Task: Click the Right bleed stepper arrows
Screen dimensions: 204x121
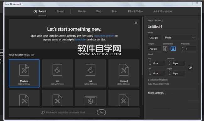Action: pyautogui.click(x=169, y=73)
